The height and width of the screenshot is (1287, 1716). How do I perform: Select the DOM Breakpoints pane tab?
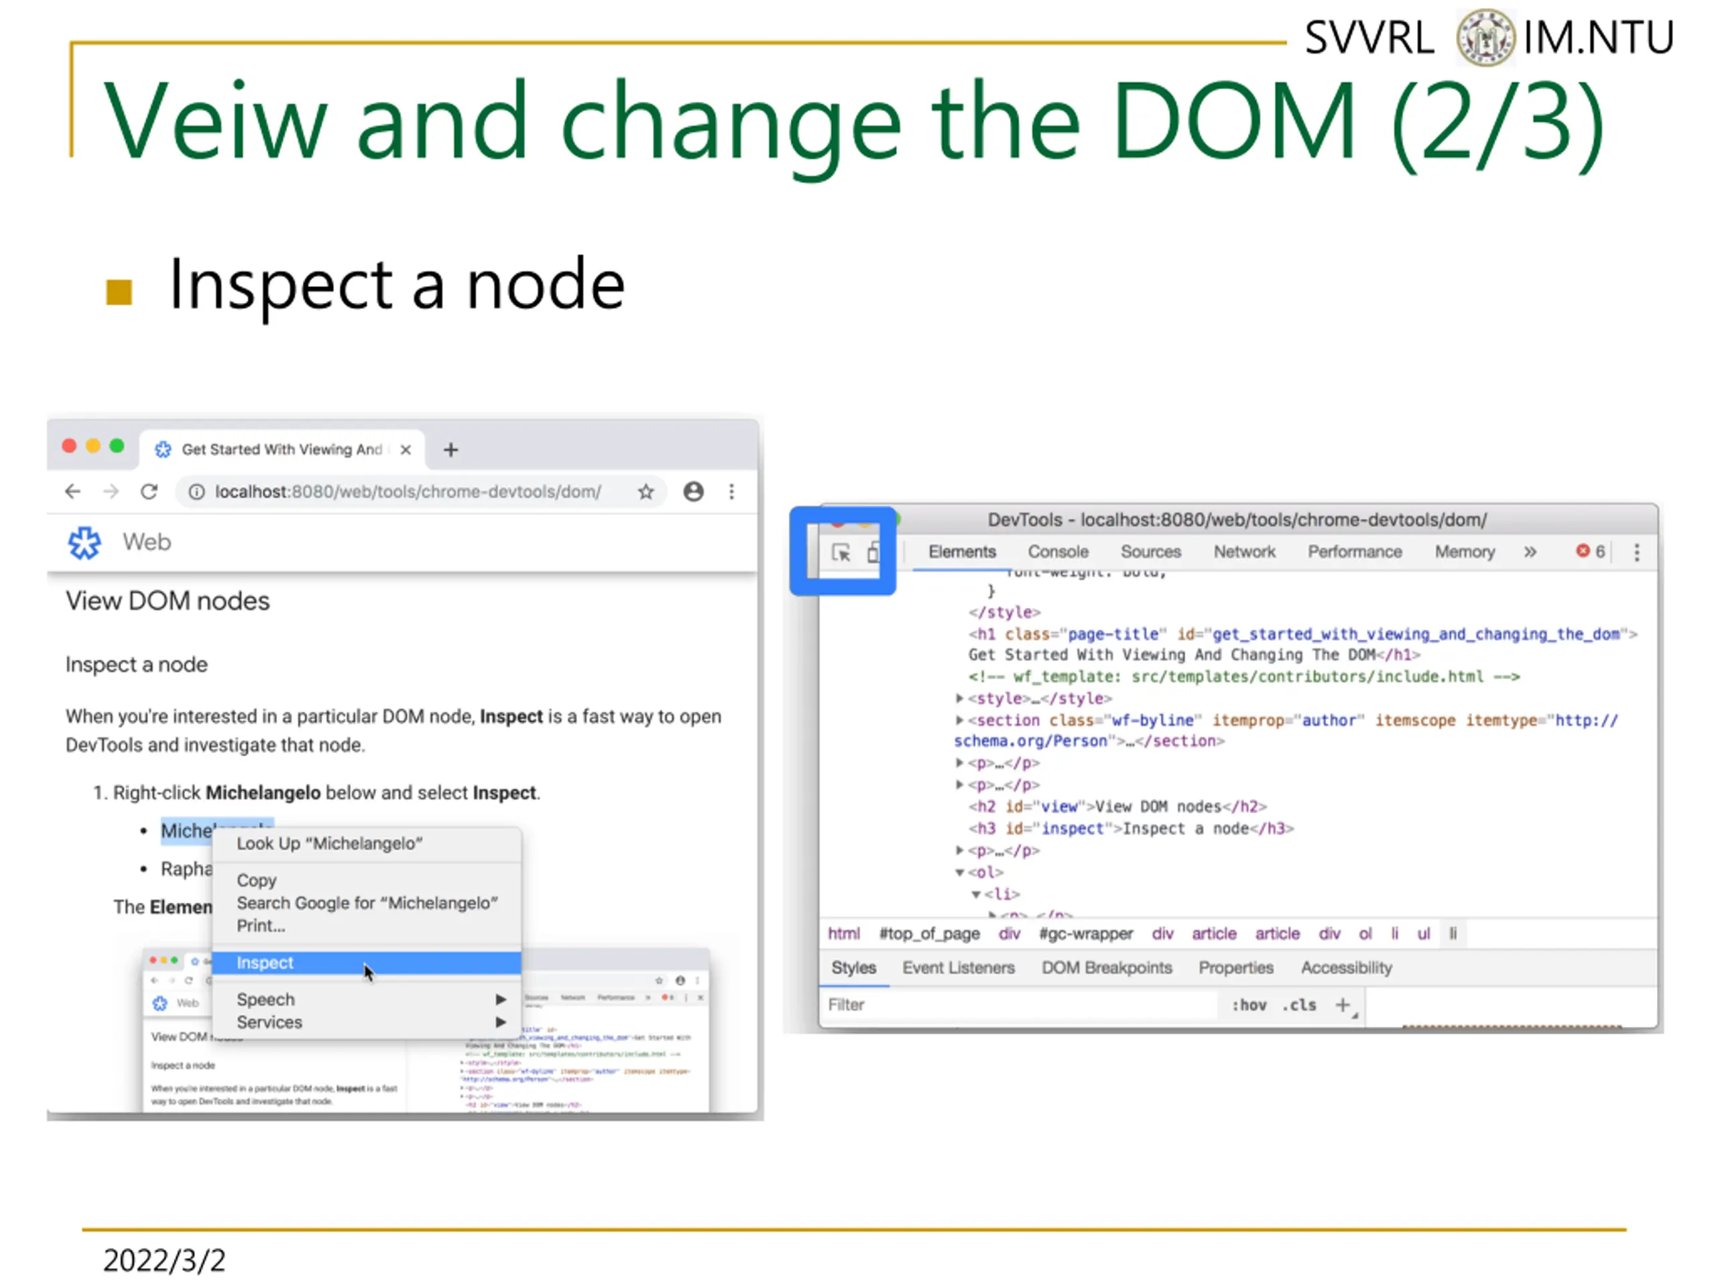[x=1106, y=968]
